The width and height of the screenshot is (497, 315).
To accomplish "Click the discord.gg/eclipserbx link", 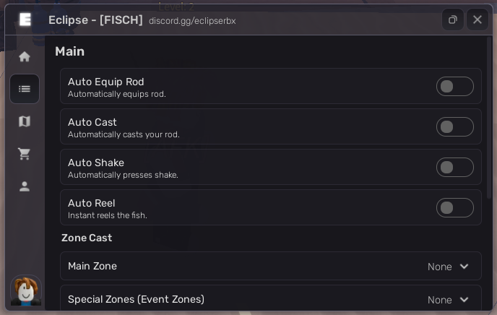I will coord(192,21).
